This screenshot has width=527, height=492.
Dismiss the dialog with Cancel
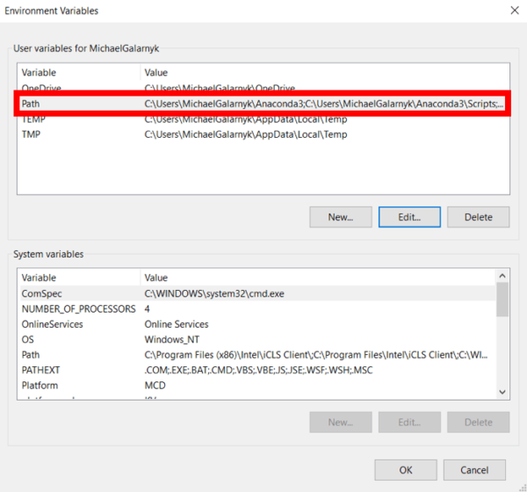coord(474,470)
